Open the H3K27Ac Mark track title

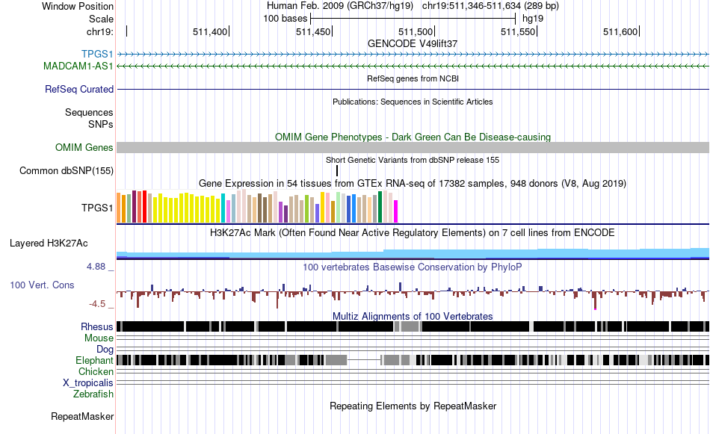(413, 232)
